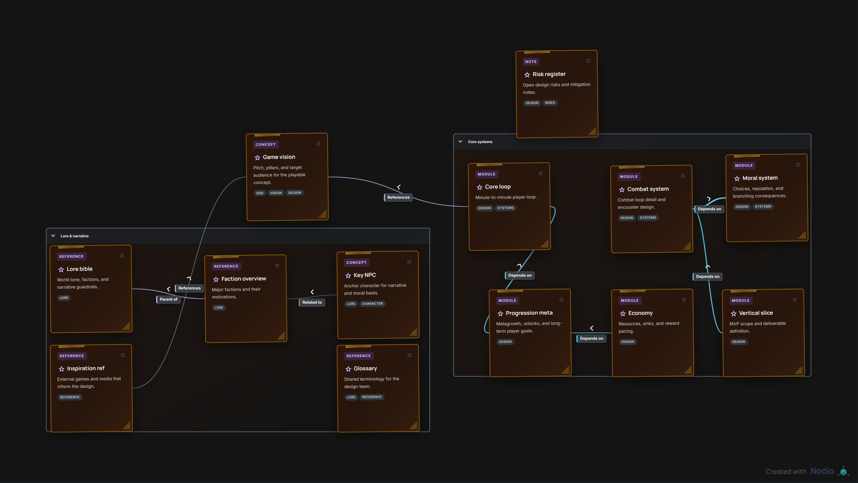Click the Vertical slice title text

(x=756, y=313)
